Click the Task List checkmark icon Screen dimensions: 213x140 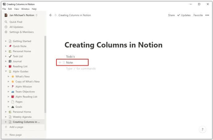pyautogui.click(x=10, y=56)
